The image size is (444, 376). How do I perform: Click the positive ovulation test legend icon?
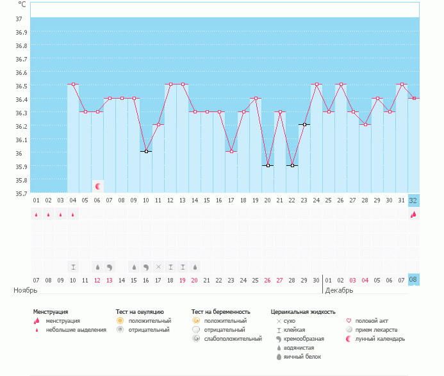click(x=120, y=320)
